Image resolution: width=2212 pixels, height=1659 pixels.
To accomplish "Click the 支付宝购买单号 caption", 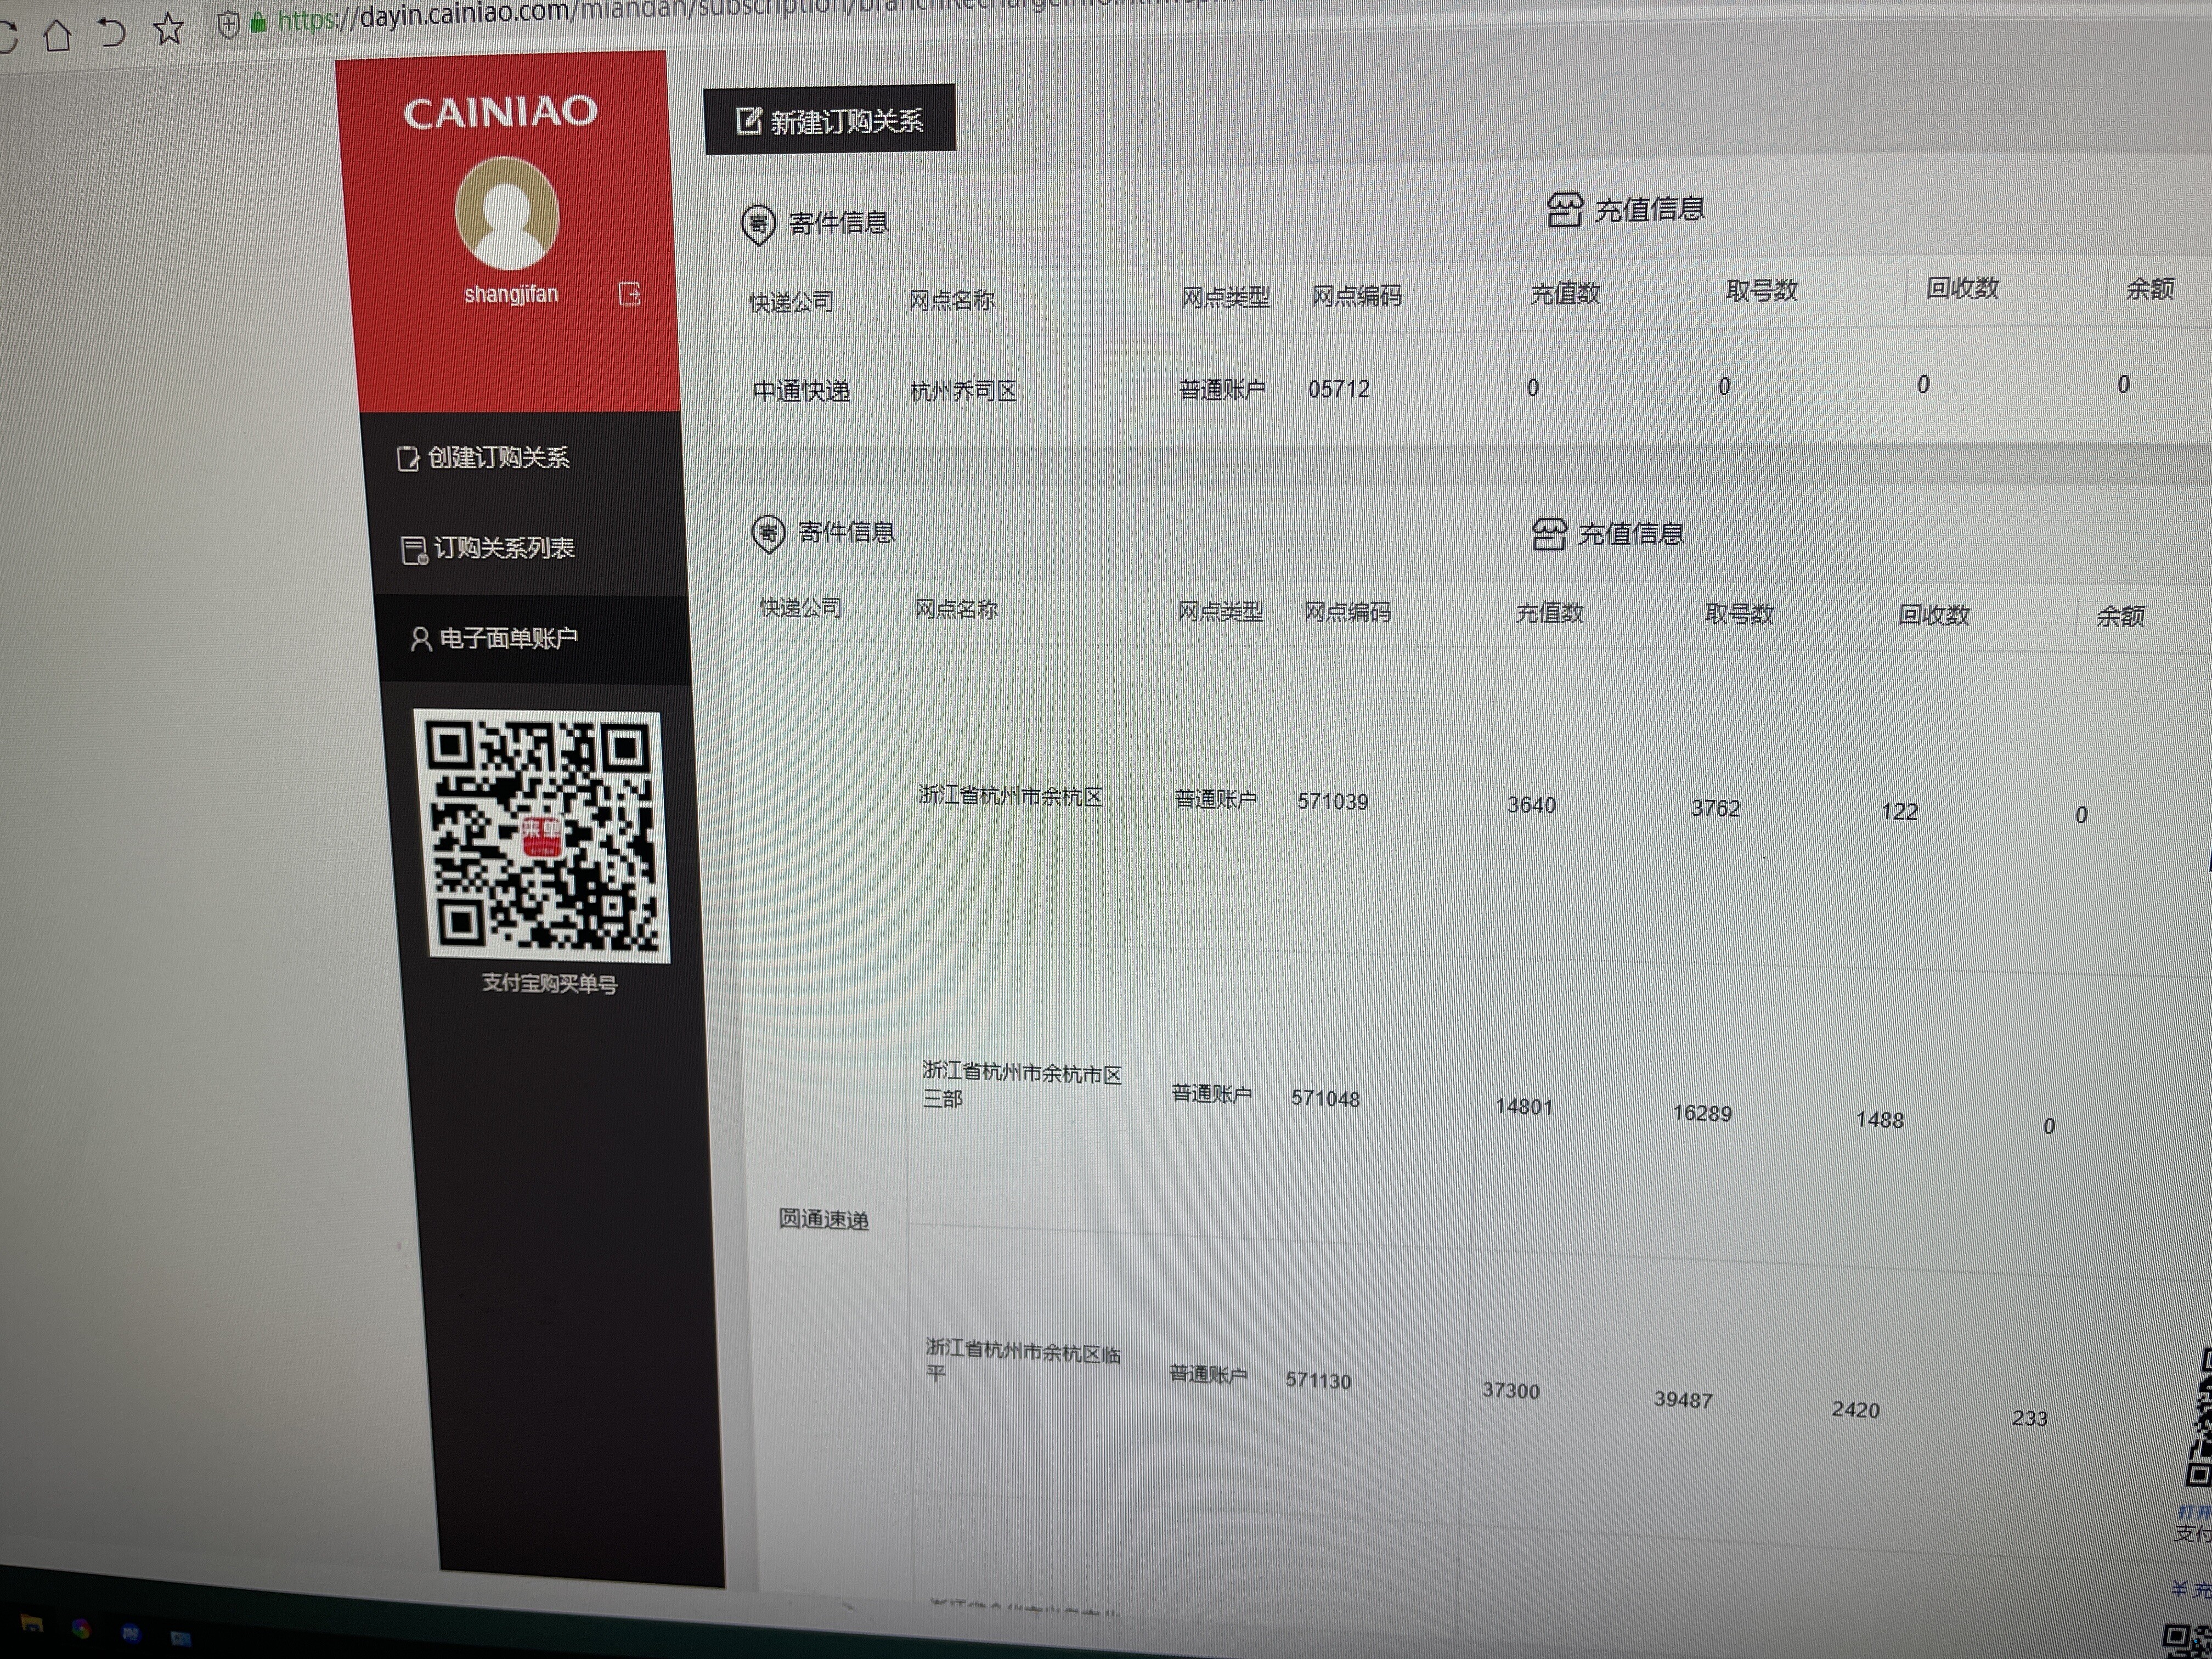I will (x=549, y=984).
